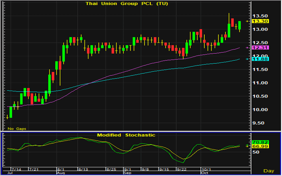Click the magenta arrow marker beside 12.31
The image size is (282, 176).
247,47
